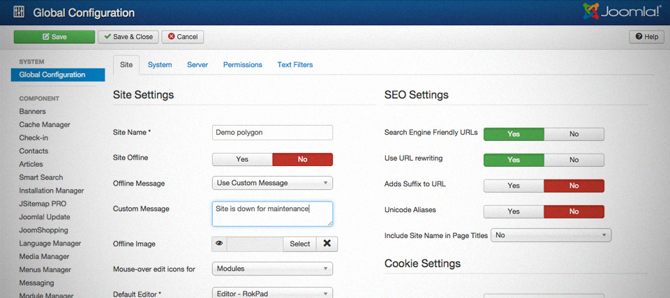Clear the Offline Image with X icon
This screenshot has height=298, width=670.
point(327,244)
